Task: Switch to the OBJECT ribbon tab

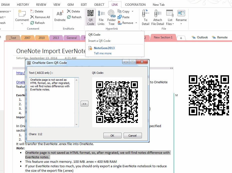Action: pyautogui.click(x=99, y=5)
